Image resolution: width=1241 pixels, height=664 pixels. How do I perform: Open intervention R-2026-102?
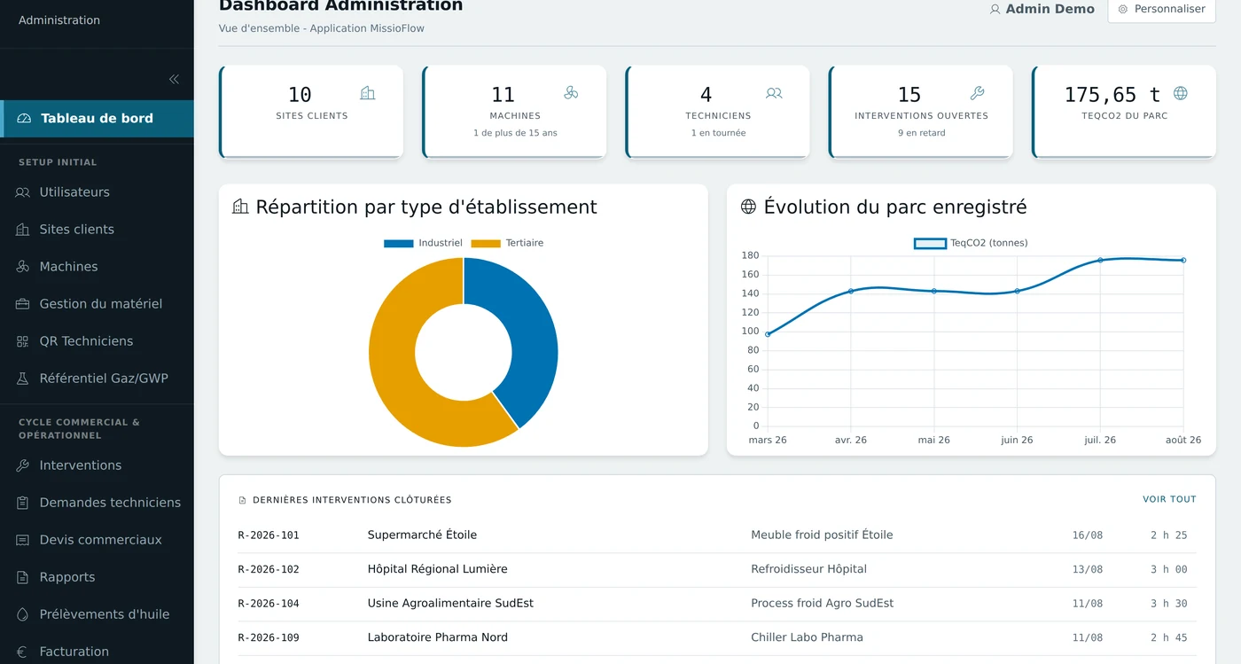click(269, 569)
